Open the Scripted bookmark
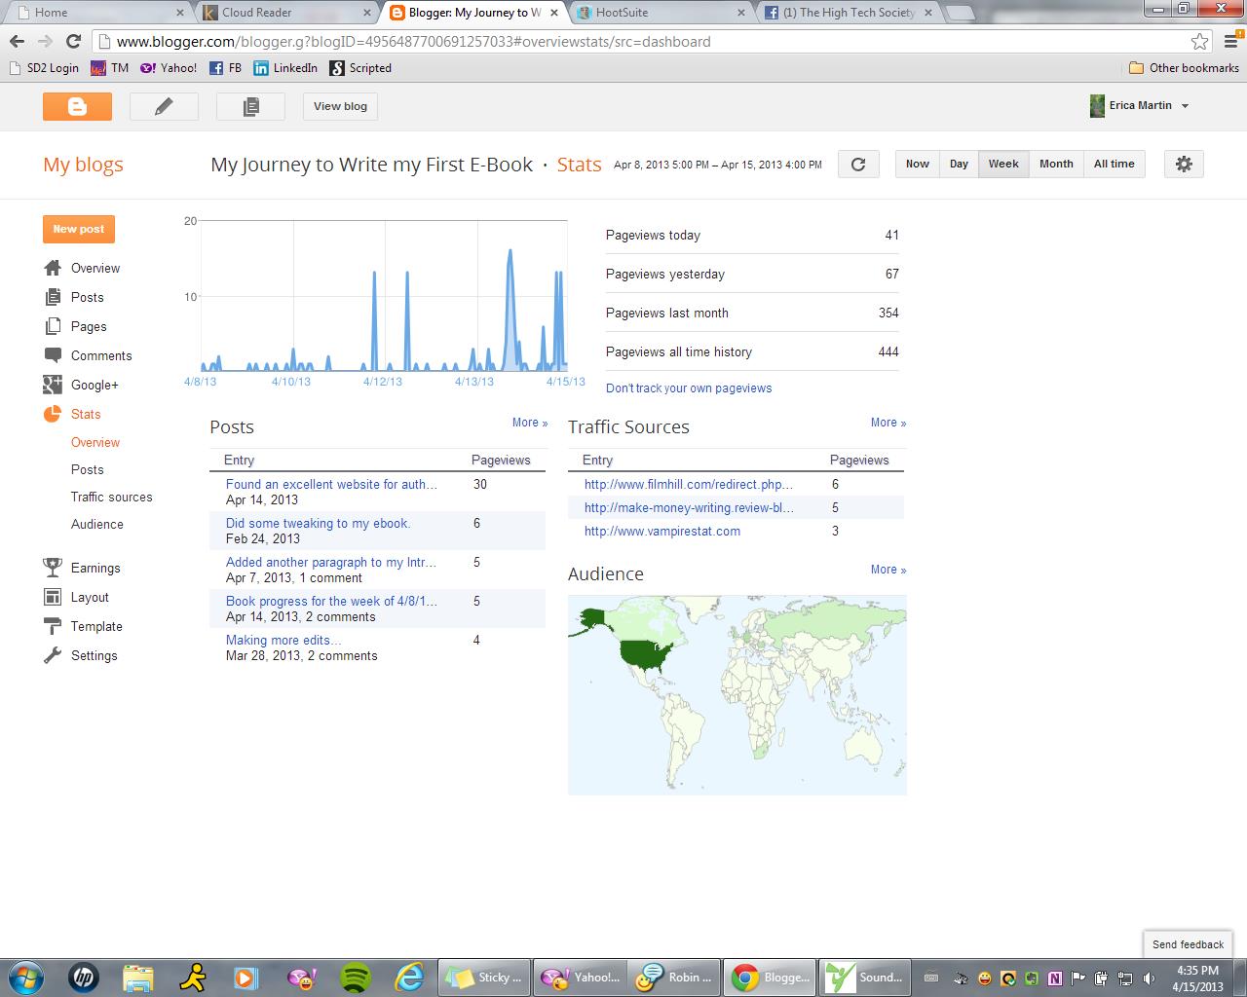 (360, 68)
